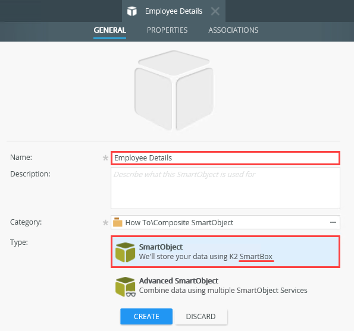
Task: Click the Advanced SmartObject cube icon with glasses
Action: pos(125,286)
